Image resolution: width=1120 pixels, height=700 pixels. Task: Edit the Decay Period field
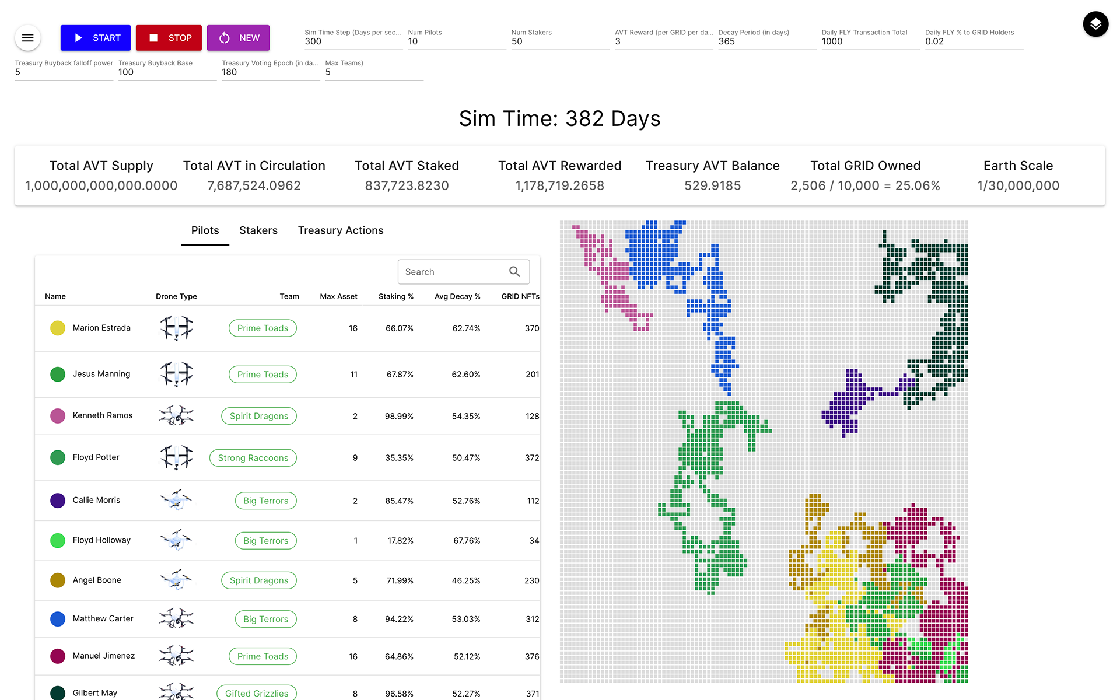(x=767, y=41)
